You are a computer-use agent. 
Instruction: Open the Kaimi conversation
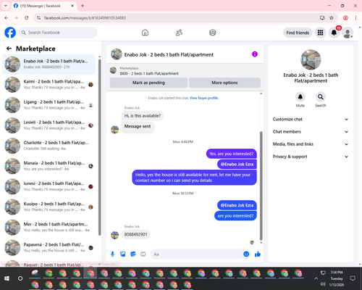click(x=49, y=84)
